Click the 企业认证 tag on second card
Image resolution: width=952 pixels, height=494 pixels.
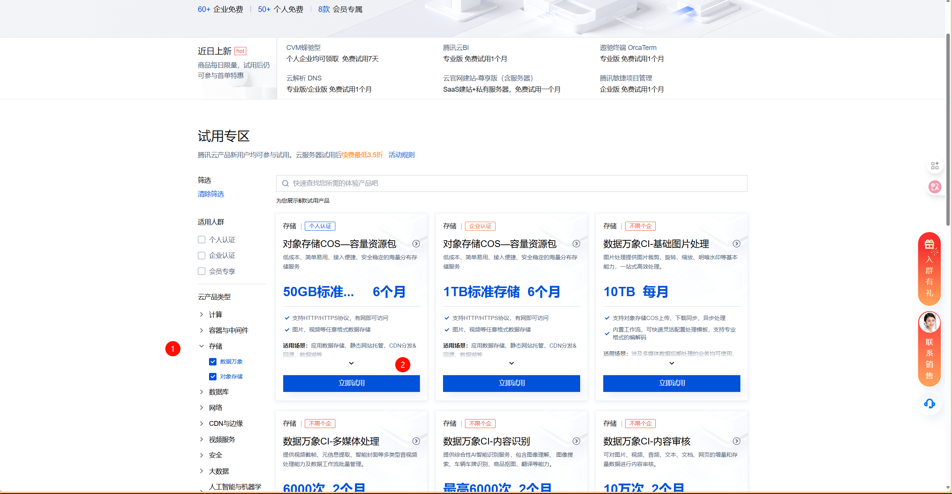480,226
